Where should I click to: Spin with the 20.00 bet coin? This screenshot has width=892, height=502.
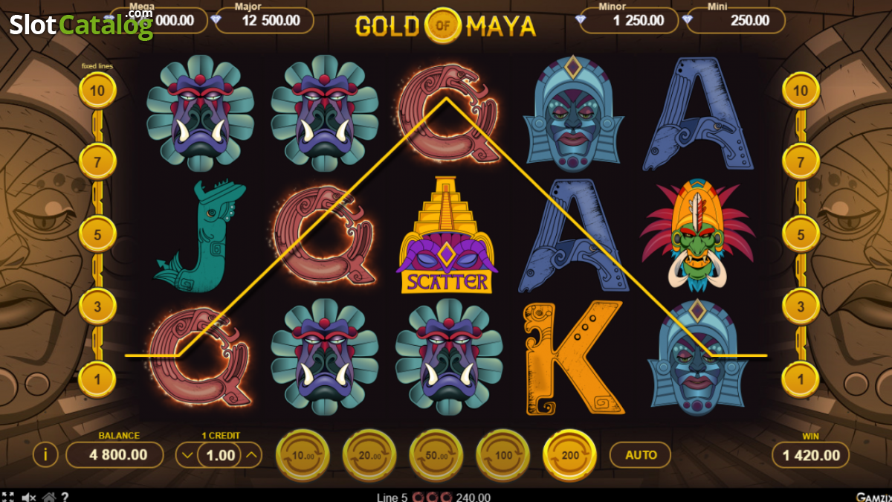(369, 455)
